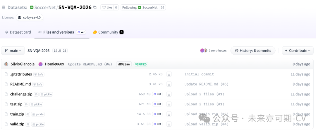This screenshot has height=131, width=316.
Task: Expand the Contribute dropdown
Action: tap(298, 51)
